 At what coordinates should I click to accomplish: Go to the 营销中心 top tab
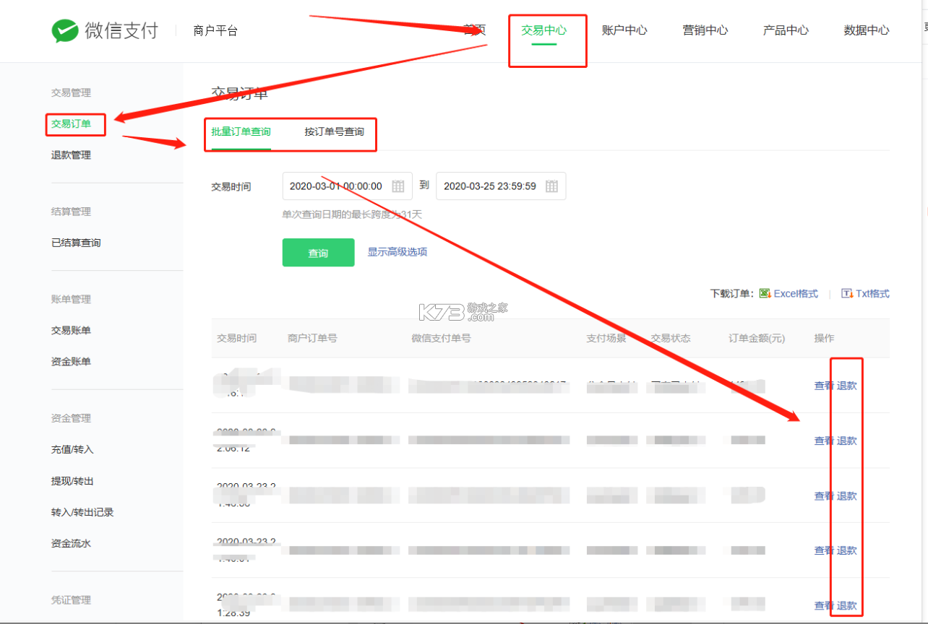click(705, 30)
